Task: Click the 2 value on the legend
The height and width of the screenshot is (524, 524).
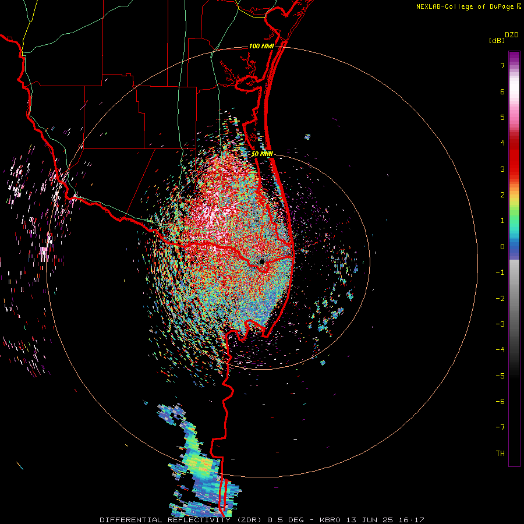Action: (x=502, y=194)
